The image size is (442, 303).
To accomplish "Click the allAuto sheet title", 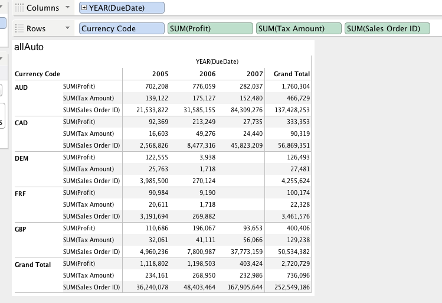I will pos(28,47).
